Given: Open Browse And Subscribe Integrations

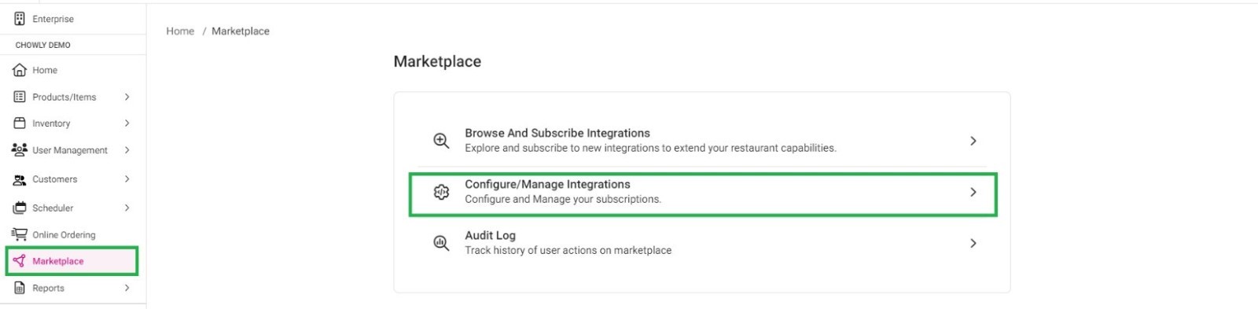Looking at the screenshot, I should (702, 141).
